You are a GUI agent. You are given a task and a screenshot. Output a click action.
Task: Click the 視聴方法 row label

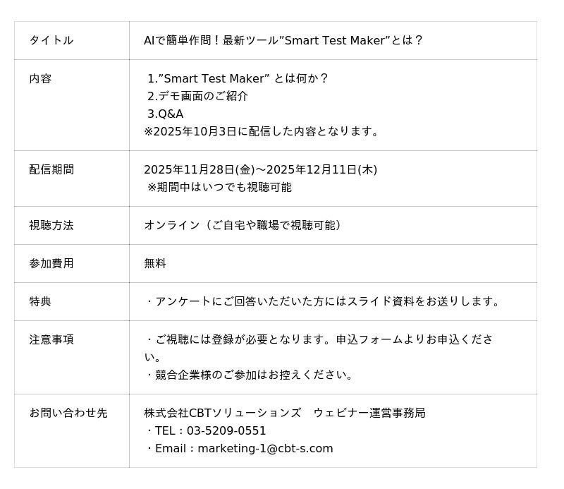51,226
